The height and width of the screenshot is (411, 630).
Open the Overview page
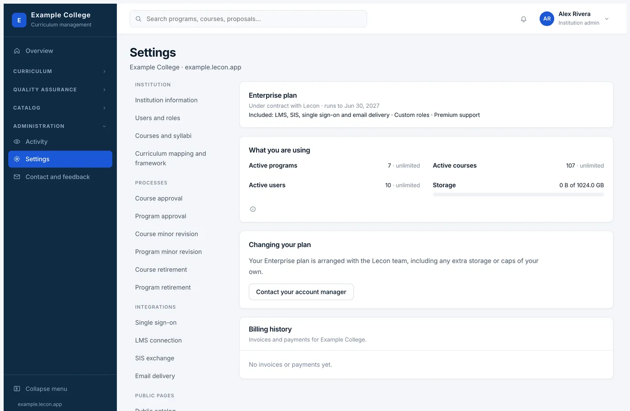point(60,51)
